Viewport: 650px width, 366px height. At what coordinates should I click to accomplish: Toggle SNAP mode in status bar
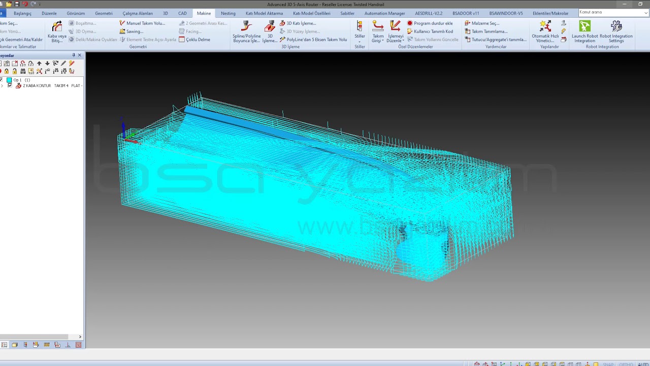(x=608, y=364)
